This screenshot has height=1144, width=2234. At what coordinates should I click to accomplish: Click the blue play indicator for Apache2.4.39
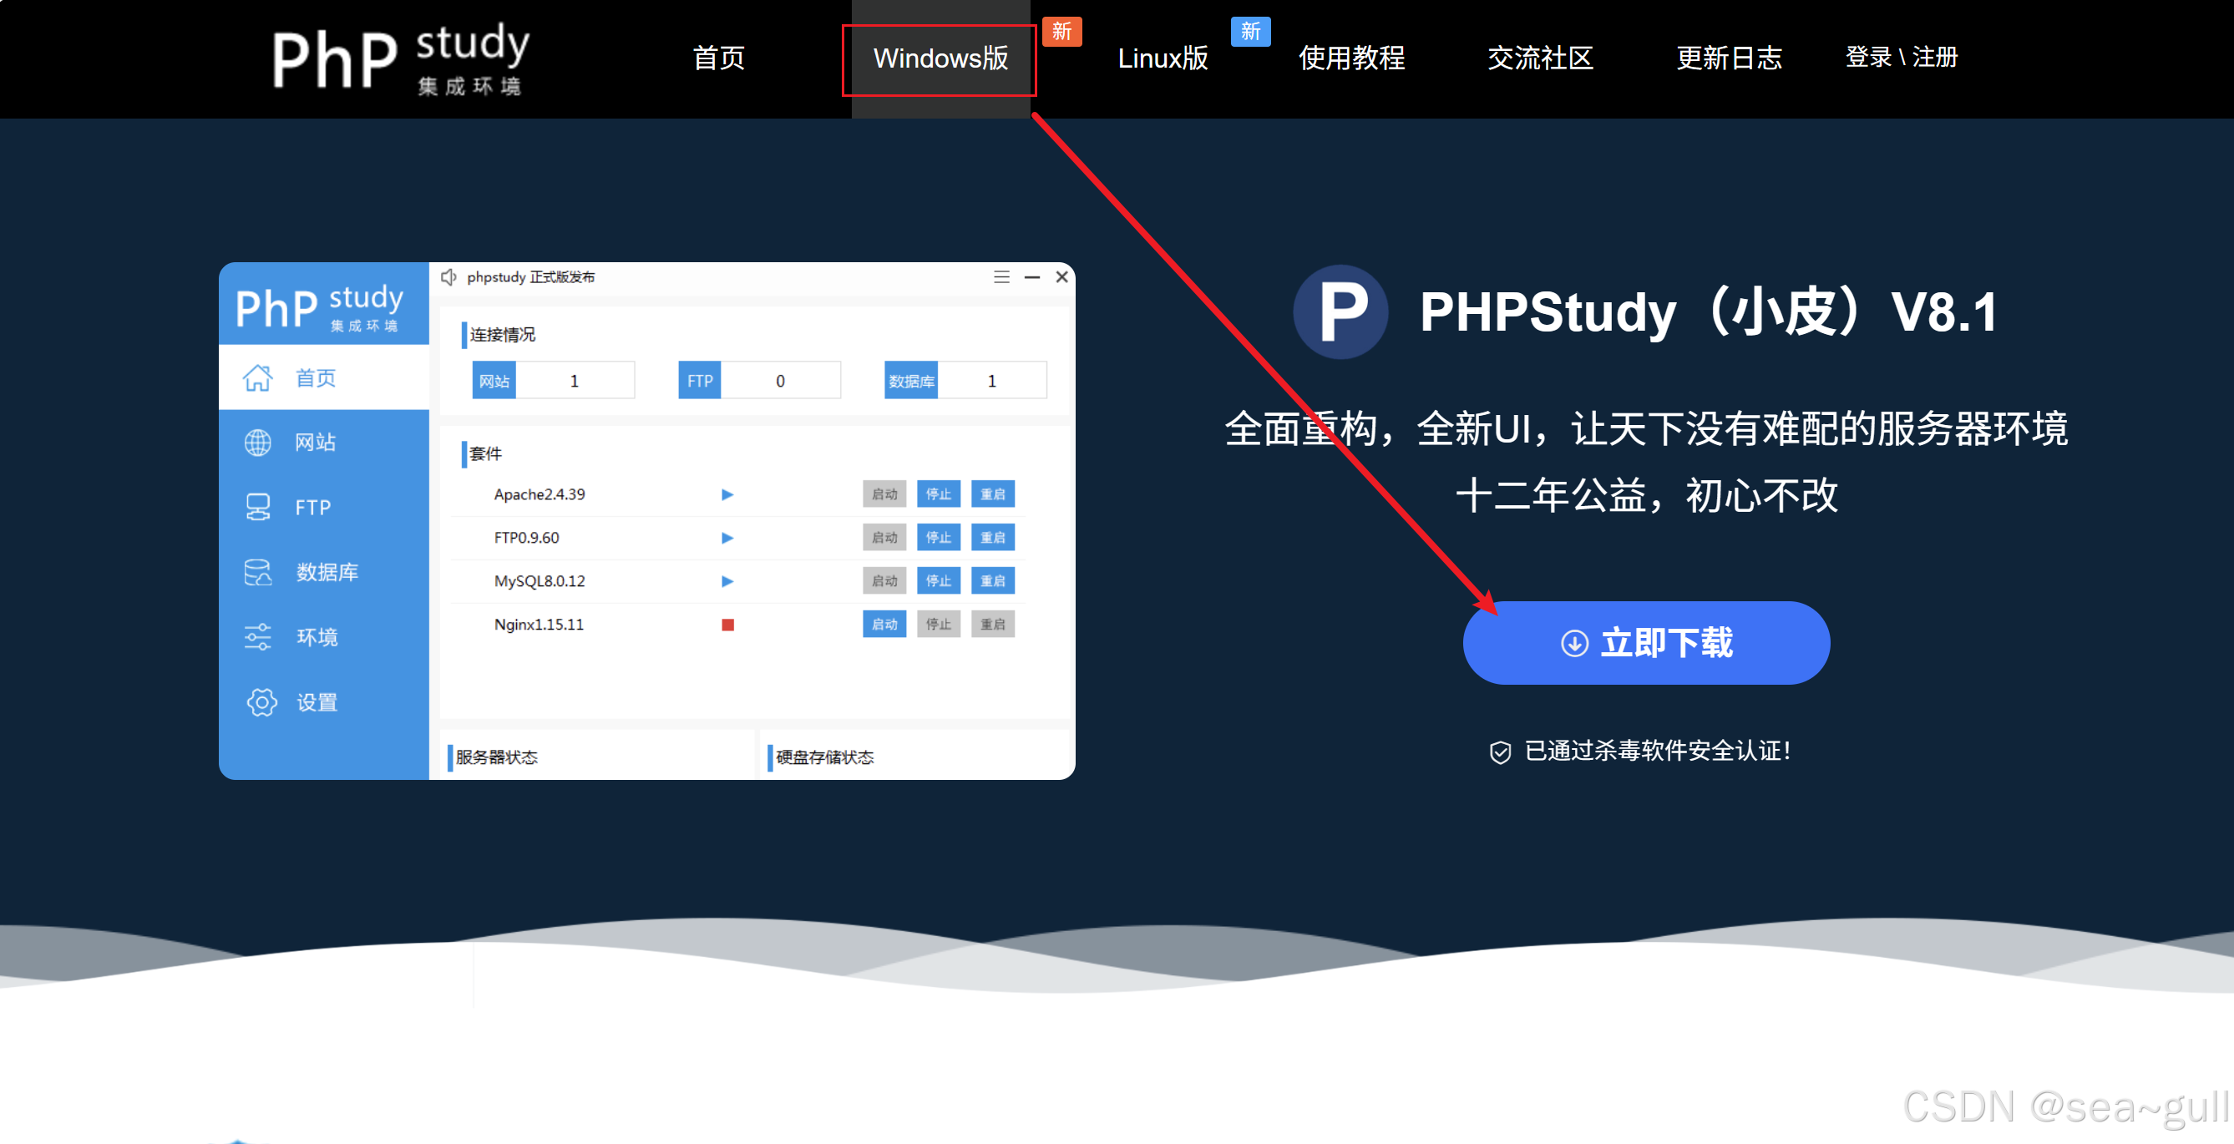tap(727, 494)
